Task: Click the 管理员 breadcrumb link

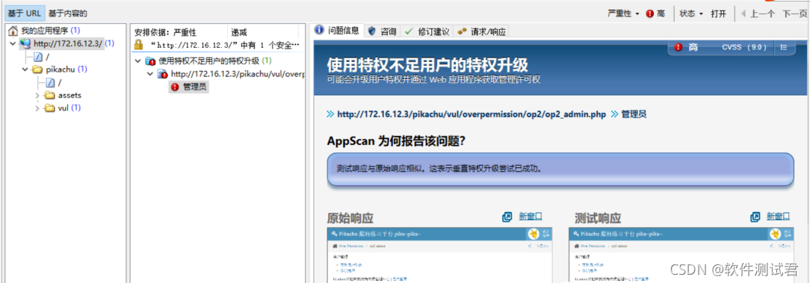Action: click(x=634, y=114)
